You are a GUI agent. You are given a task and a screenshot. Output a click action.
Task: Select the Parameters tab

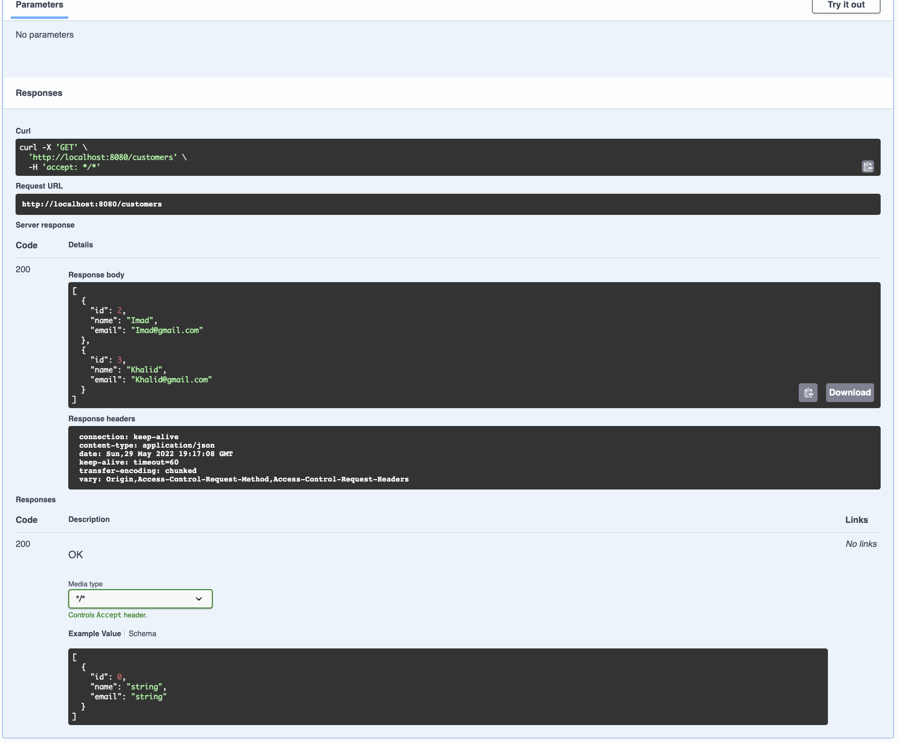coord(39,5)
